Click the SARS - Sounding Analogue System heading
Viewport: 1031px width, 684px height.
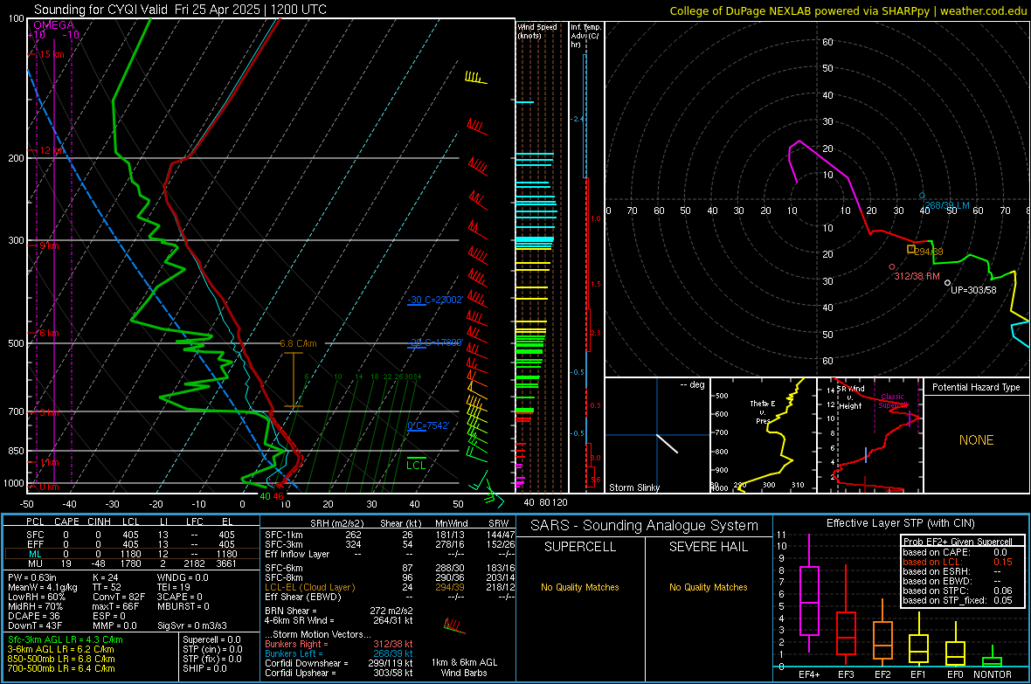point(644,525)
